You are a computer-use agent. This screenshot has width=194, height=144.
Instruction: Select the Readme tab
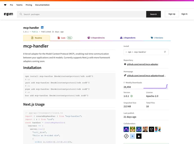[x=36, y=38]
